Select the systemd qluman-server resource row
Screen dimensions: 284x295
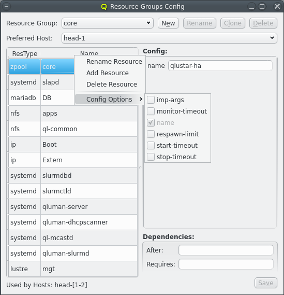[73, 207]
